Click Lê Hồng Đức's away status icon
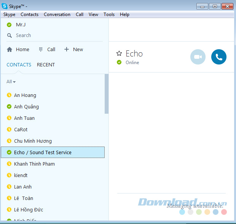The height and width of the screenshot is (224, 236). (x=9, y=209)
